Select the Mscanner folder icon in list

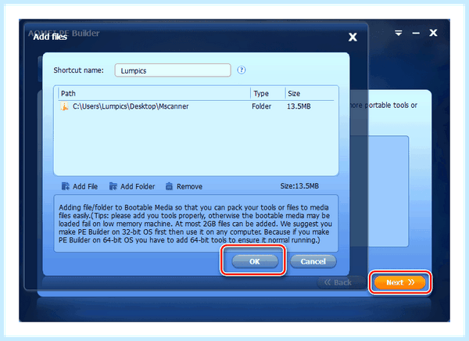click(x=64, y=106)
